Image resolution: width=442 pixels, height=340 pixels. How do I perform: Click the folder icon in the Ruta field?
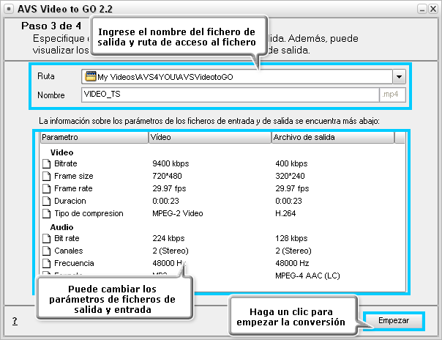point(91,76)
